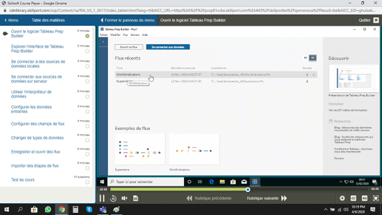Click green progress circle of first topic

pos(87,36)
